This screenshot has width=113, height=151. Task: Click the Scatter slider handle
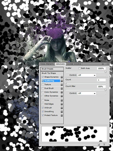[105, 72]
